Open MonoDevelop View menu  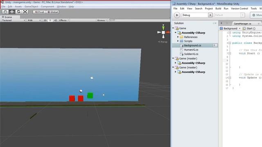[x=190, y=9]
